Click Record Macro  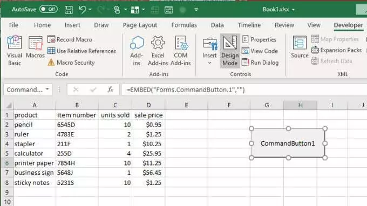pos(70,39)
